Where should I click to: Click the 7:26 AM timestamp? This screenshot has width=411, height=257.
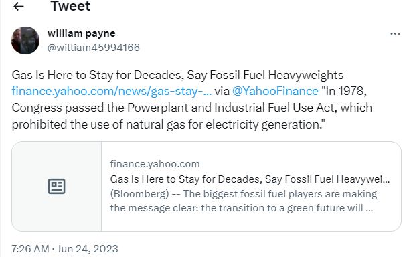click(x=30, y=248)
